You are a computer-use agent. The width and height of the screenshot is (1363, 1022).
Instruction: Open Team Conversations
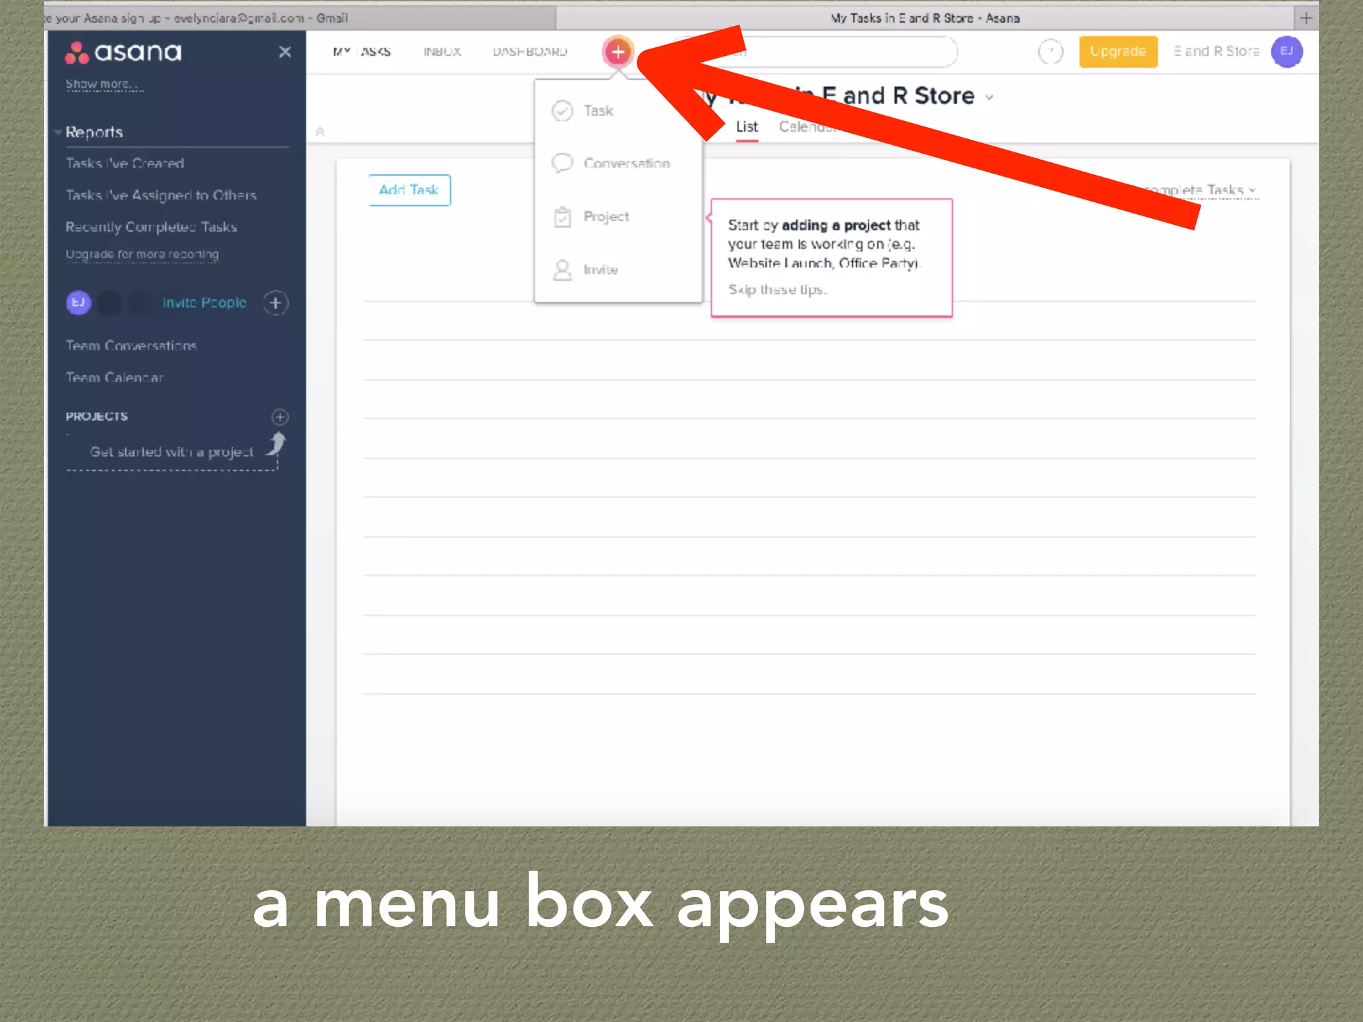[x=131, y=345]
